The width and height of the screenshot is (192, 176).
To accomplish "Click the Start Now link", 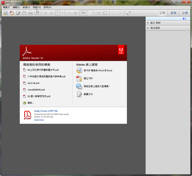I will (x=39, y=120).
